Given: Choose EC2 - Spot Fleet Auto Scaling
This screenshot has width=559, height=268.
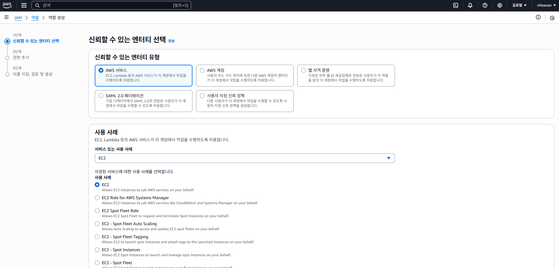Looking at the screenshot, I should [x=97, y=224].
